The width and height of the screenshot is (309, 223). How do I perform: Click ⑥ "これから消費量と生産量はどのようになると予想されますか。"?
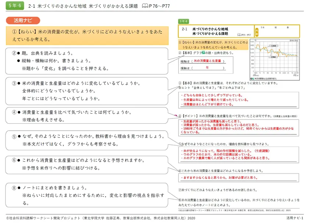[x=84, y=160]
